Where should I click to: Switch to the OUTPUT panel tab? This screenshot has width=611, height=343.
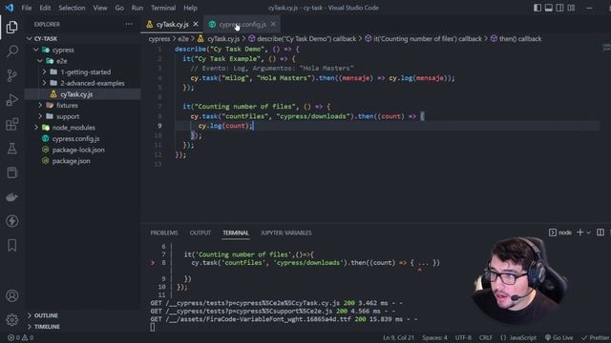pyautogui.click(x=200, y=232)
